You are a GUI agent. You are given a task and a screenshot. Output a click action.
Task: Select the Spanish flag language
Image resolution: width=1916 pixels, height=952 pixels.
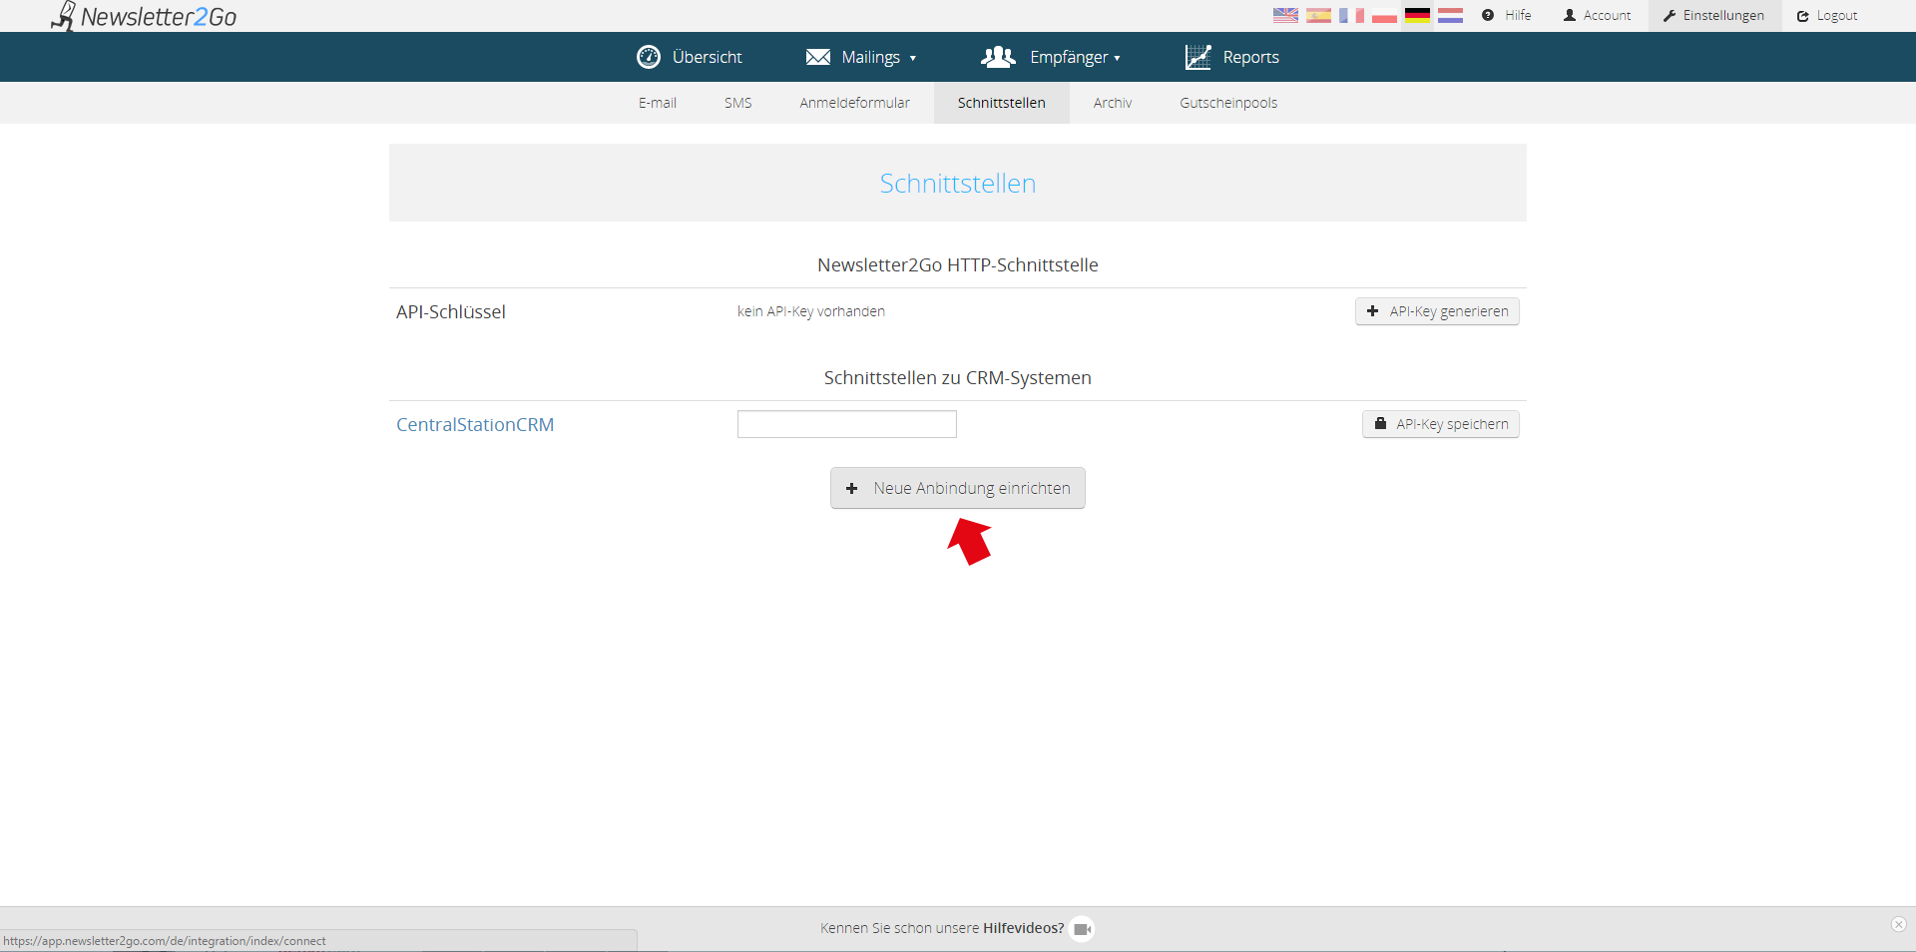(1318, 15)
